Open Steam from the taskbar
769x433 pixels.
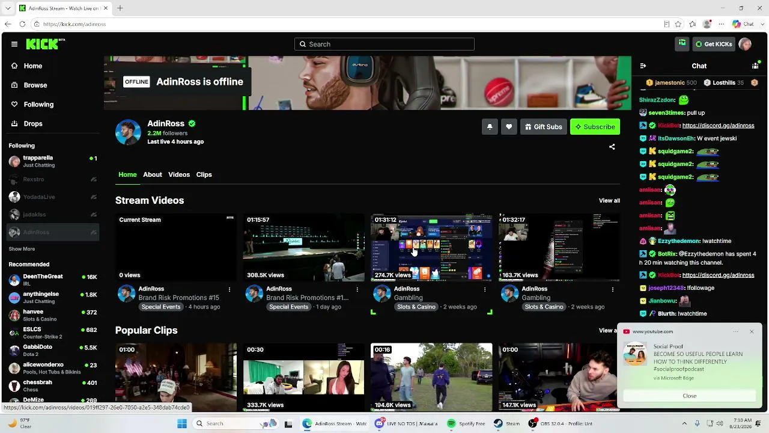coord(506,423)
